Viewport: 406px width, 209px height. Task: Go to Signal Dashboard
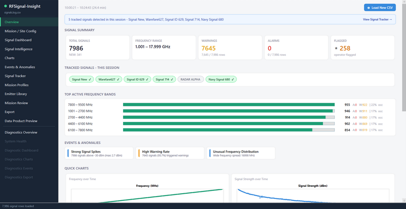click(x=29, y=40)
